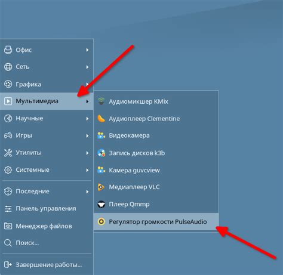Click the k3b disc burning icon

click(101, 153)
